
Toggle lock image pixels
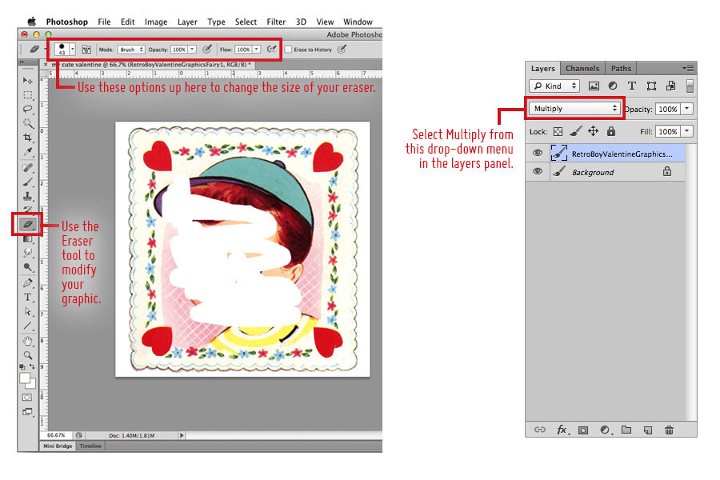click(575, 132)
